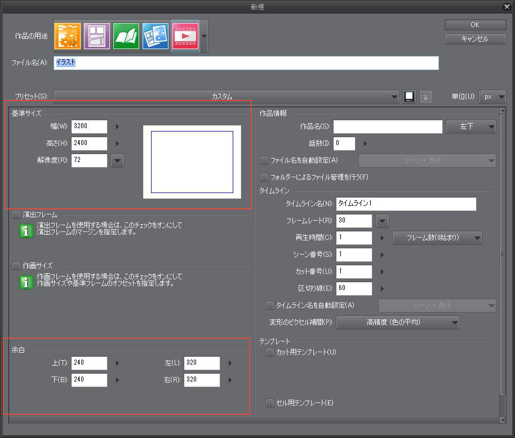
Task: Click the save preset icon beside カスタム
Action: 410,97
